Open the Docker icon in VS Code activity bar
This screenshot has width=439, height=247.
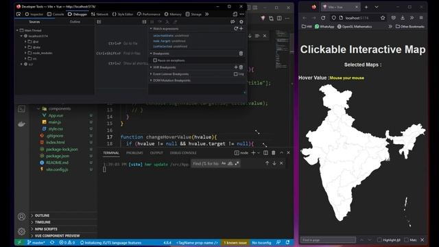[21, 123]
